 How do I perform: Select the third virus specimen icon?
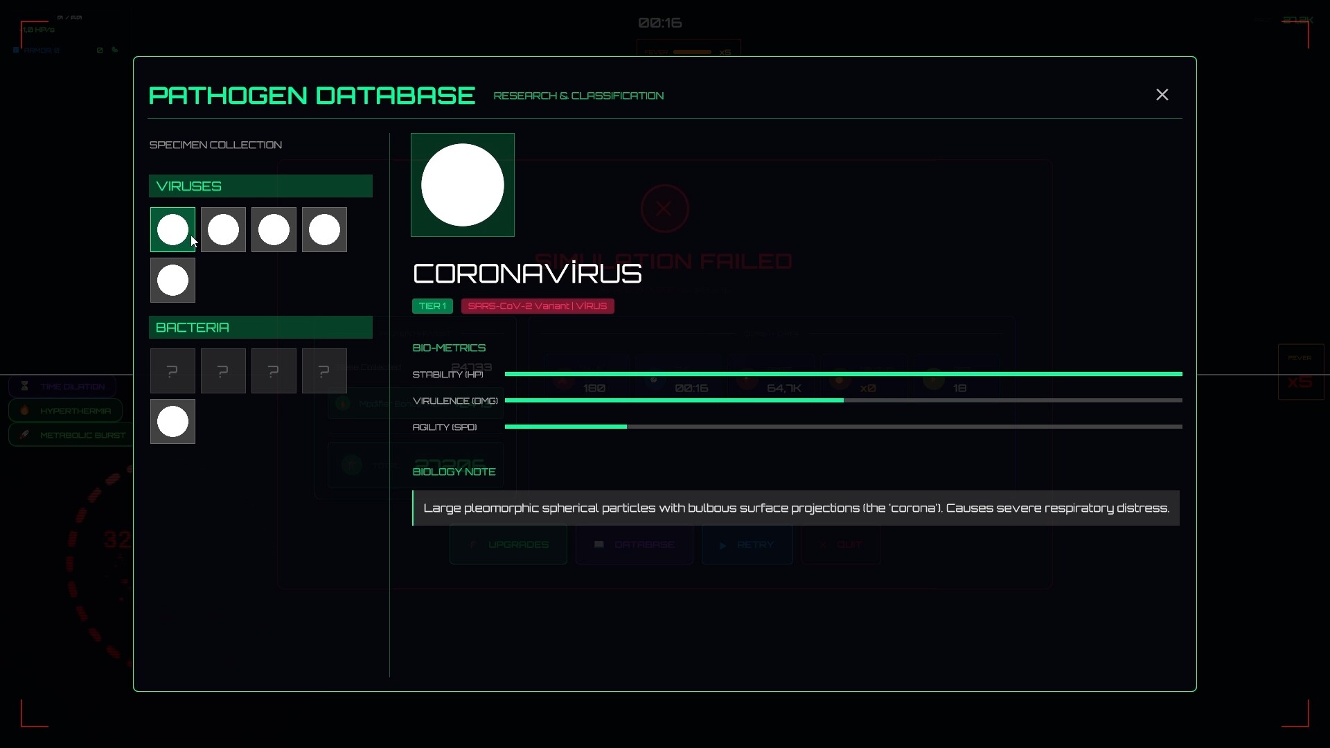[274, 229]
